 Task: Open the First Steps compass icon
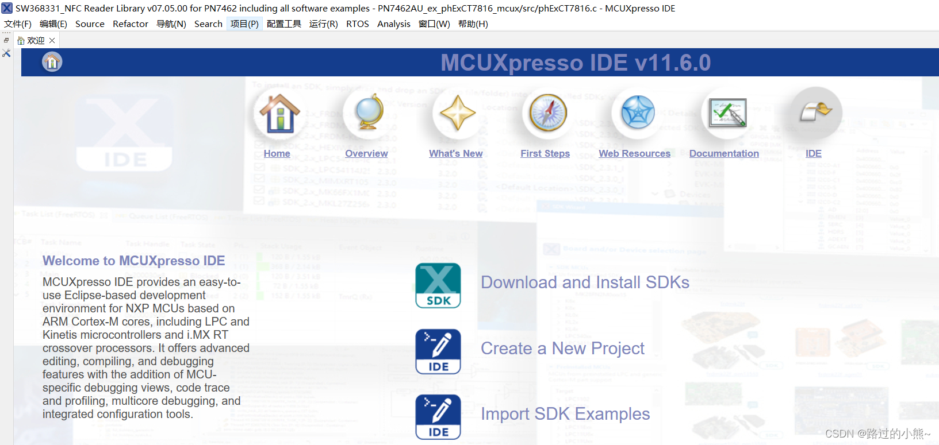click(548, 113)
